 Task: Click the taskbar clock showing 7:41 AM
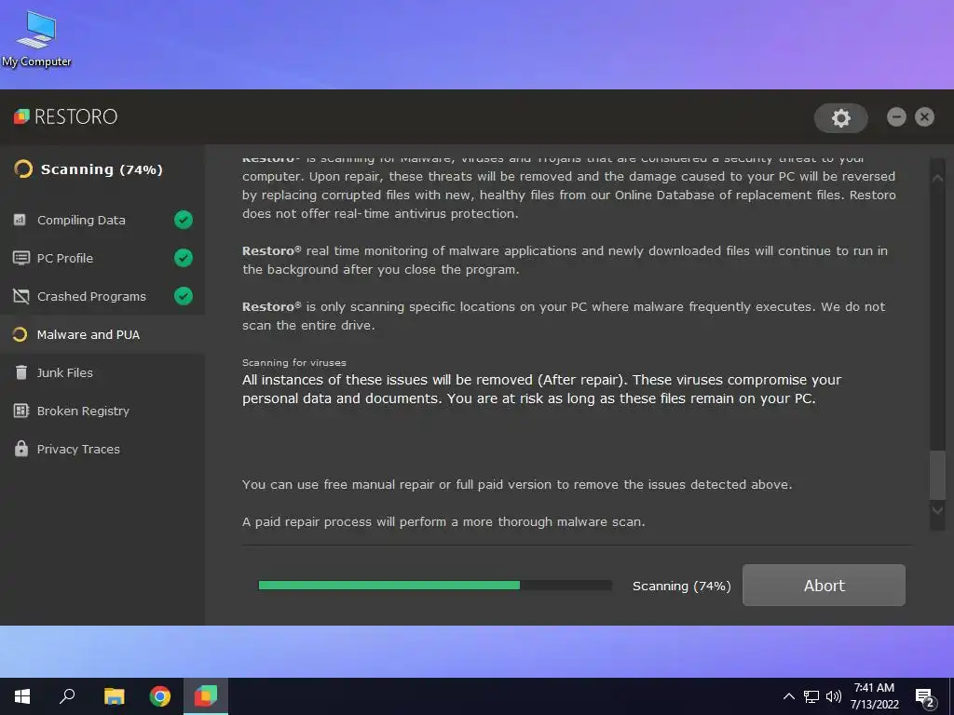pos(874,696)
